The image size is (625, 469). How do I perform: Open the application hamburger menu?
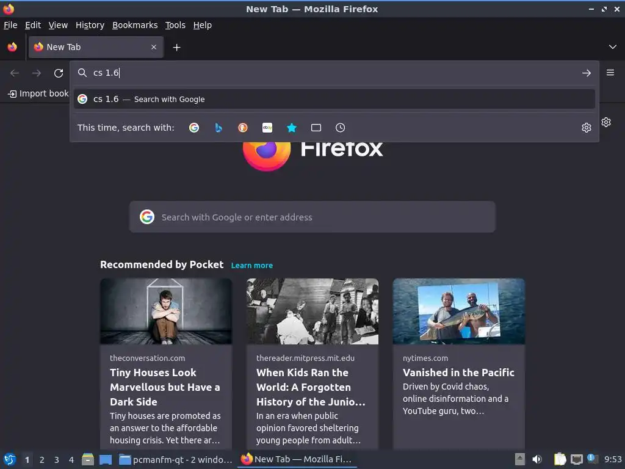coord(610,73)
